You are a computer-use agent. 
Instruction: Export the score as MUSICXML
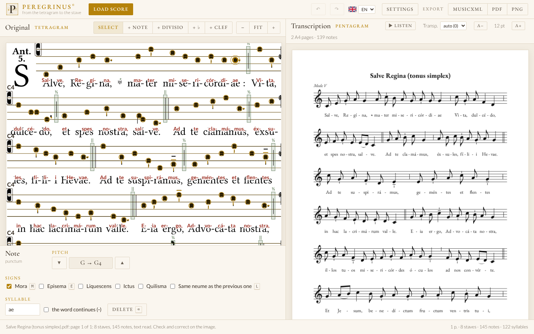(468, 9)
